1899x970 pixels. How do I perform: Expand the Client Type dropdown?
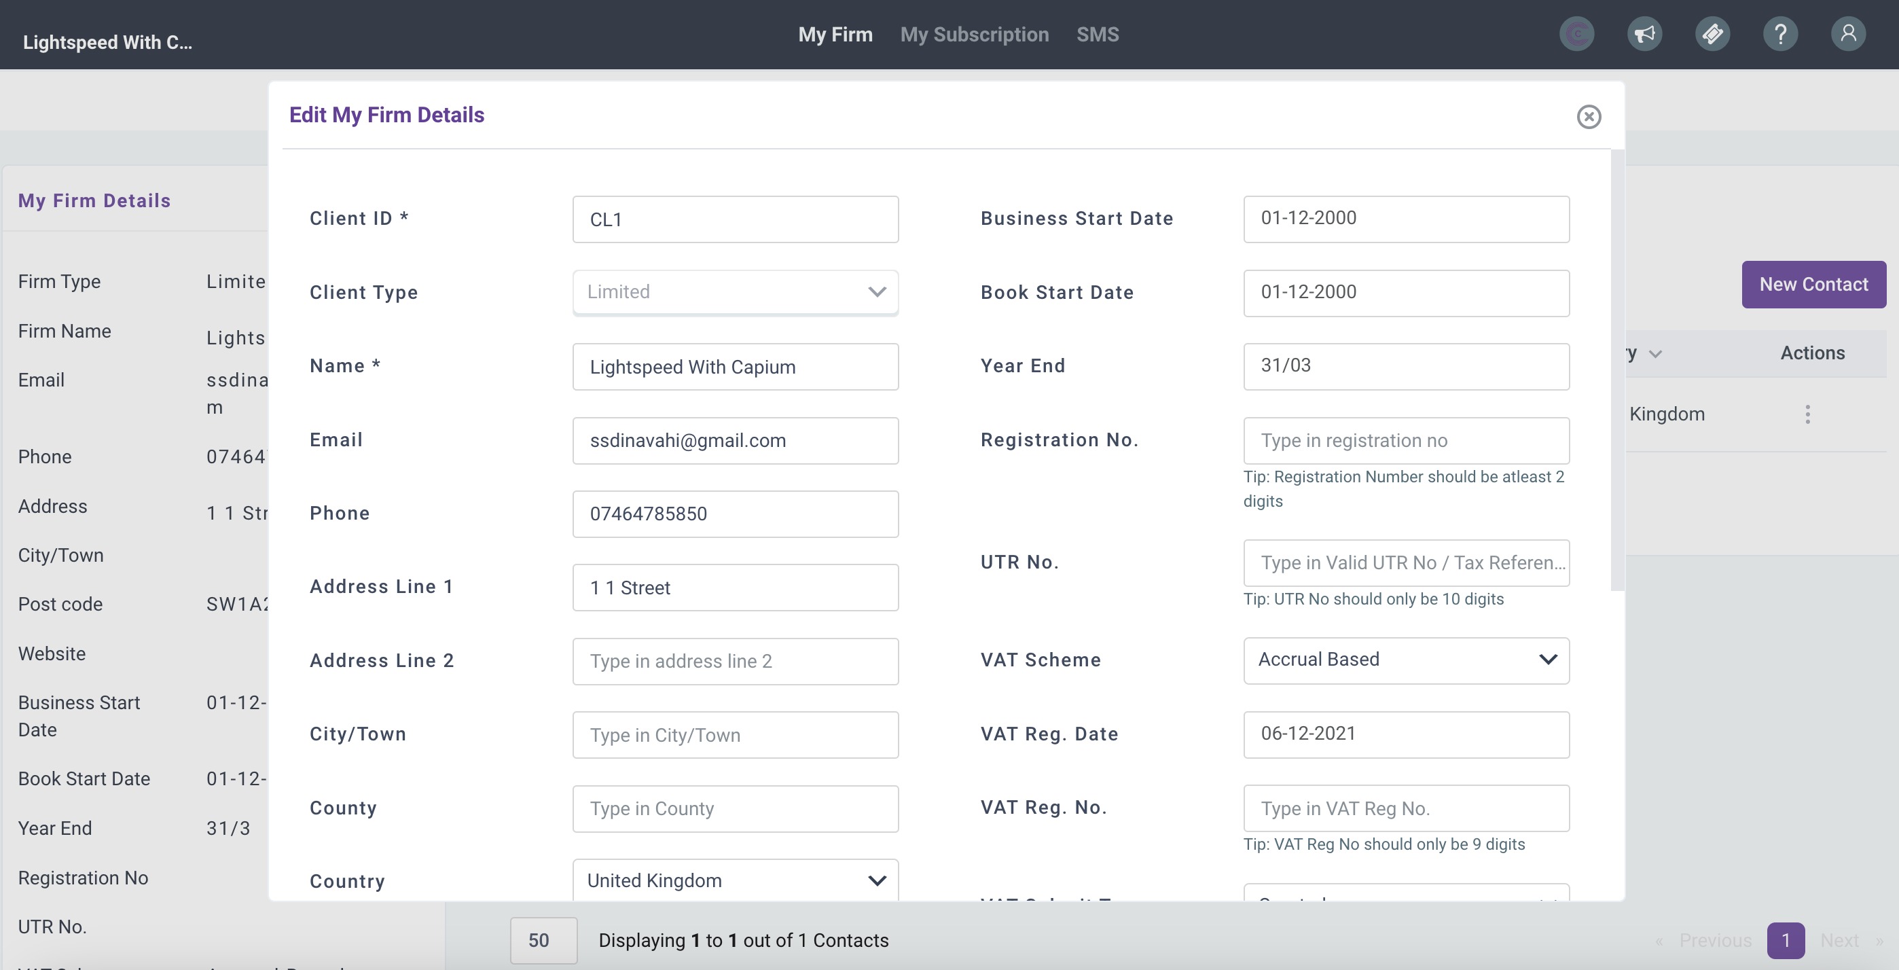(x=735, y=292)
